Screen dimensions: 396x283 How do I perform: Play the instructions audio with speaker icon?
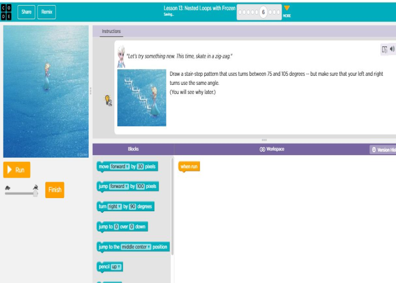point(392,49)
